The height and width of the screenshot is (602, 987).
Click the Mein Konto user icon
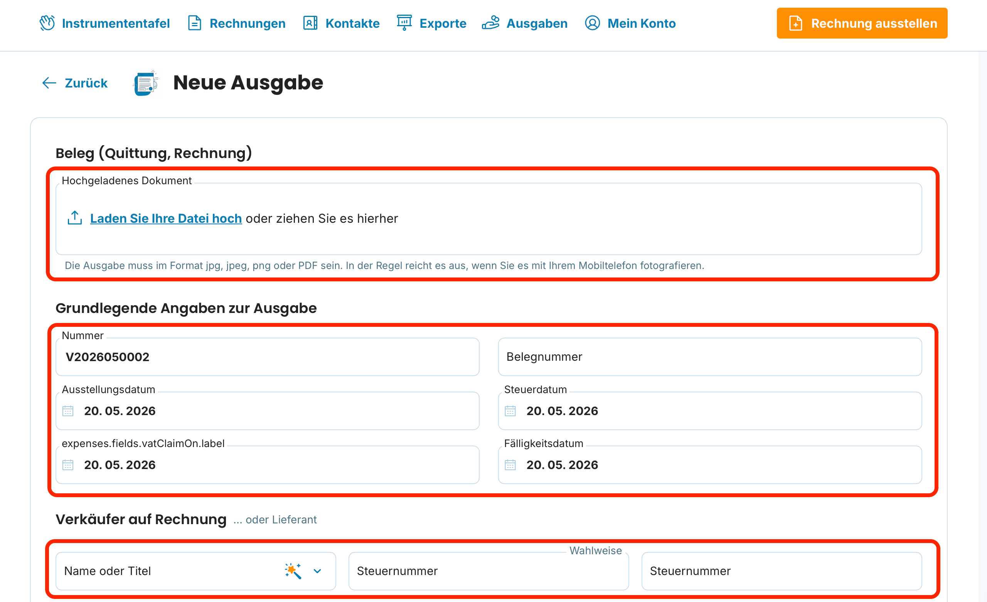[x=593, y=23]
